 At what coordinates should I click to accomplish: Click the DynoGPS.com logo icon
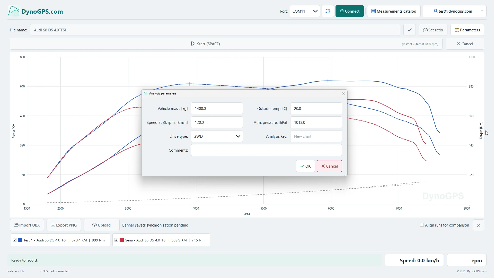click(14, 11)
